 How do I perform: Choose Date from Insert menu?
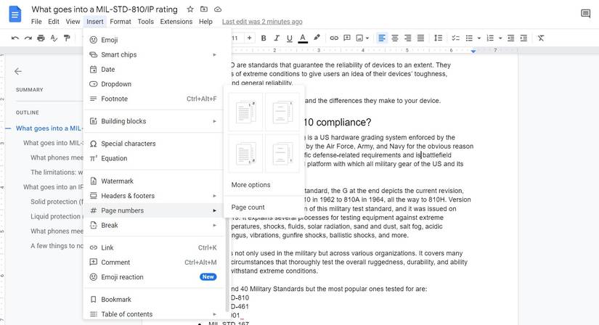153,69
